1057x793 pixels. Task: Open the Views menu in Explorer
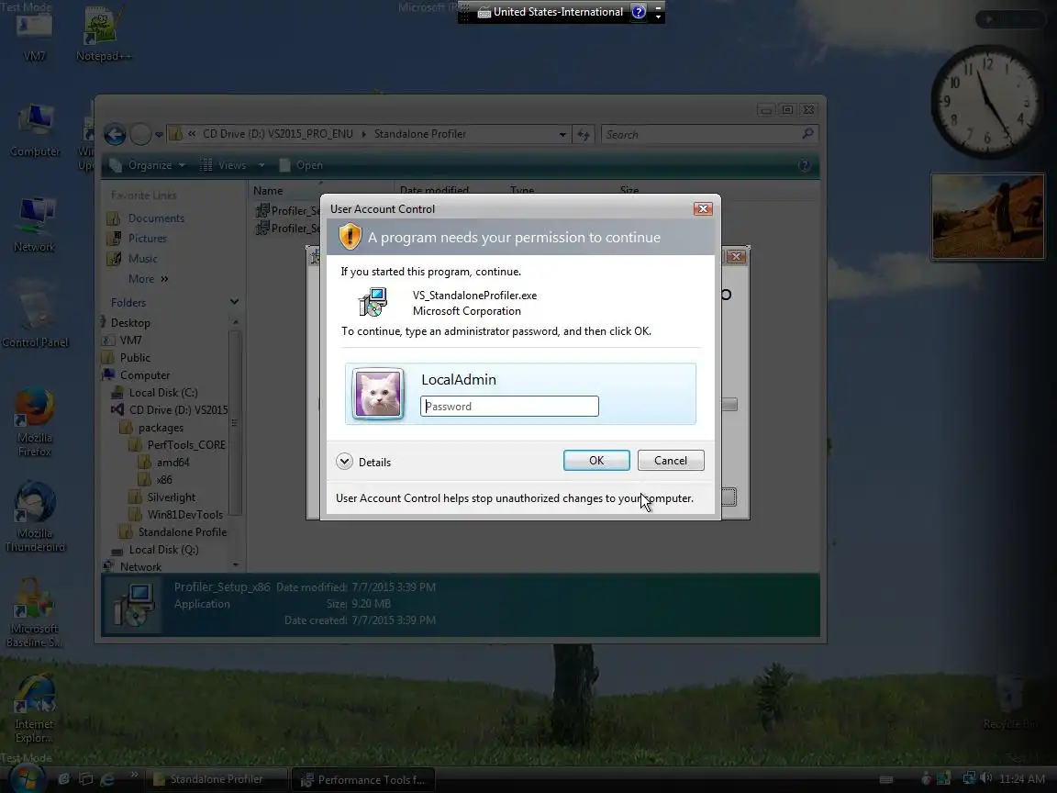coord(232,165)
